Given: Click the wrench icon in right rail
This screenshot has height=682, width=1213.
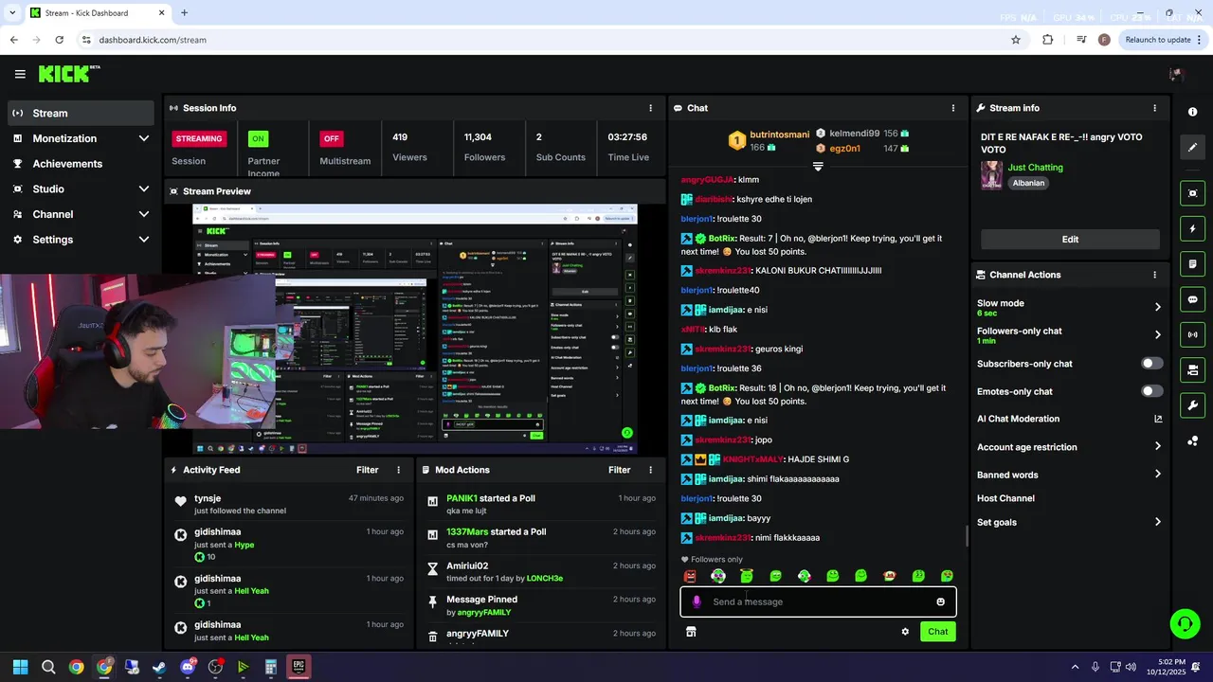Looking at the screenshot, I should pos(1192,405).
